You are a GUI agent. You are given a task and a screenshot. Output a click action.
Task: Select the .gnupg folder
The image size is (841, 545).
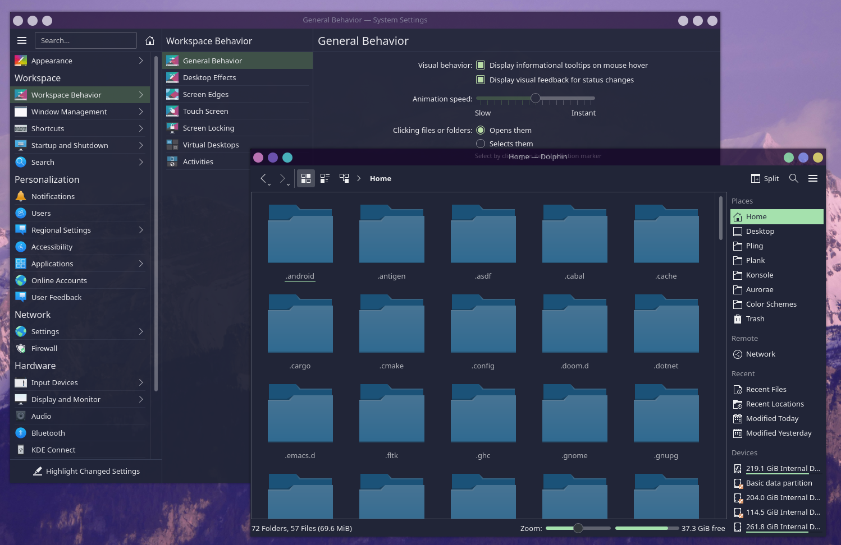coord(666,423)
